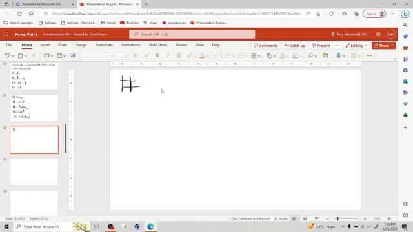The height and width of the screenshot is (232, 413).
Task: Click the Search box in header
Action: pos(192,34)
